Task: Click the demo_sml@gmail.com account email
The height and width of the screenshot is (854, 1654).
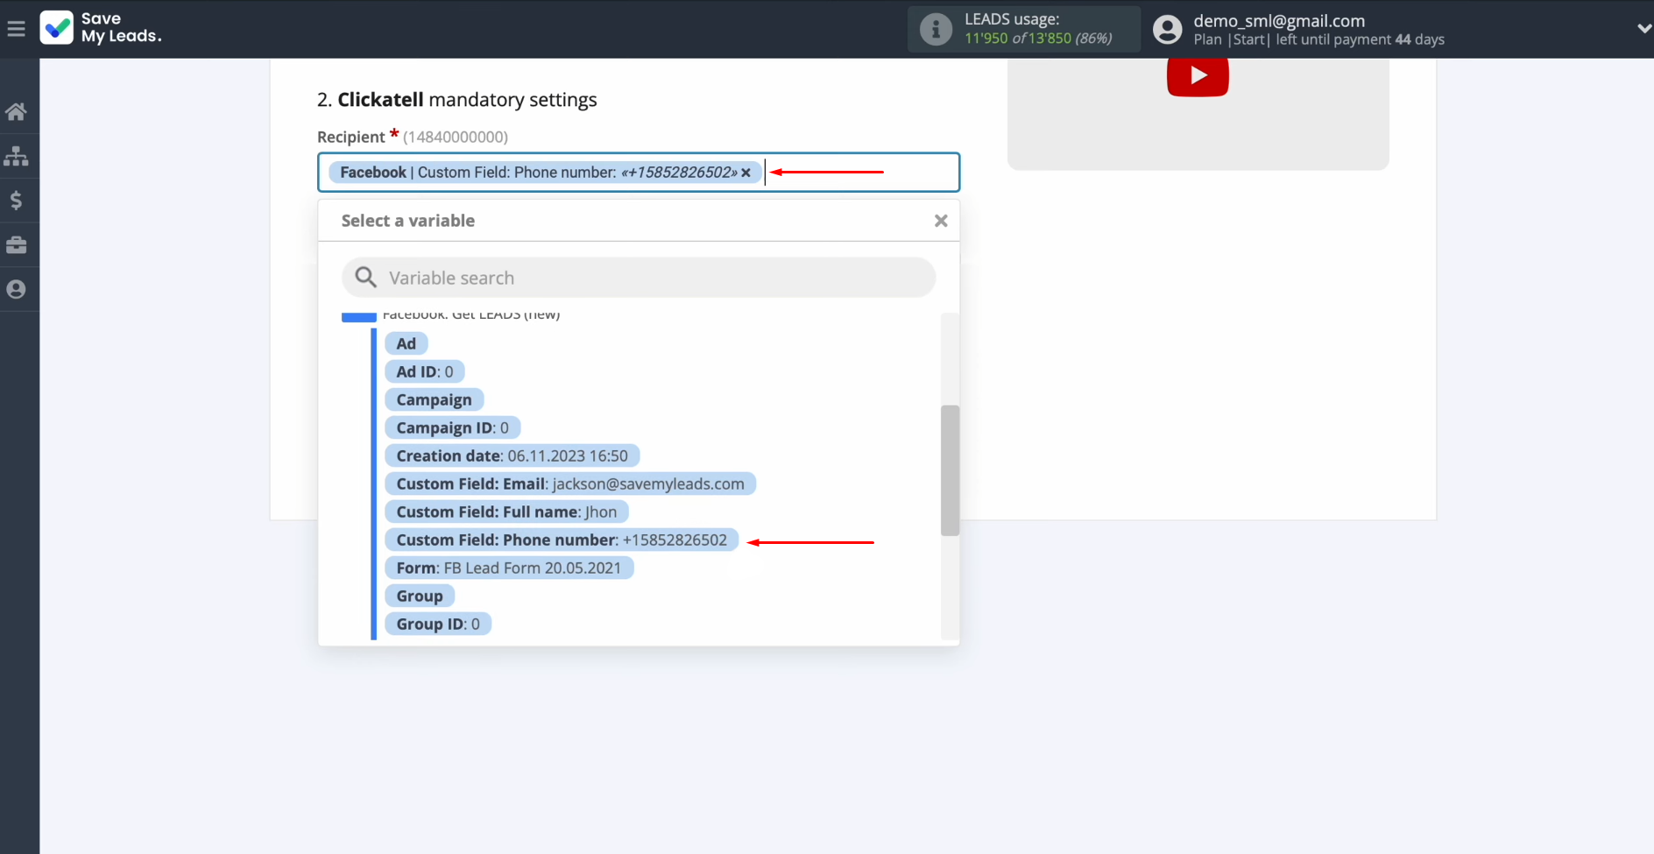Action: click(x=1279, y=21)
